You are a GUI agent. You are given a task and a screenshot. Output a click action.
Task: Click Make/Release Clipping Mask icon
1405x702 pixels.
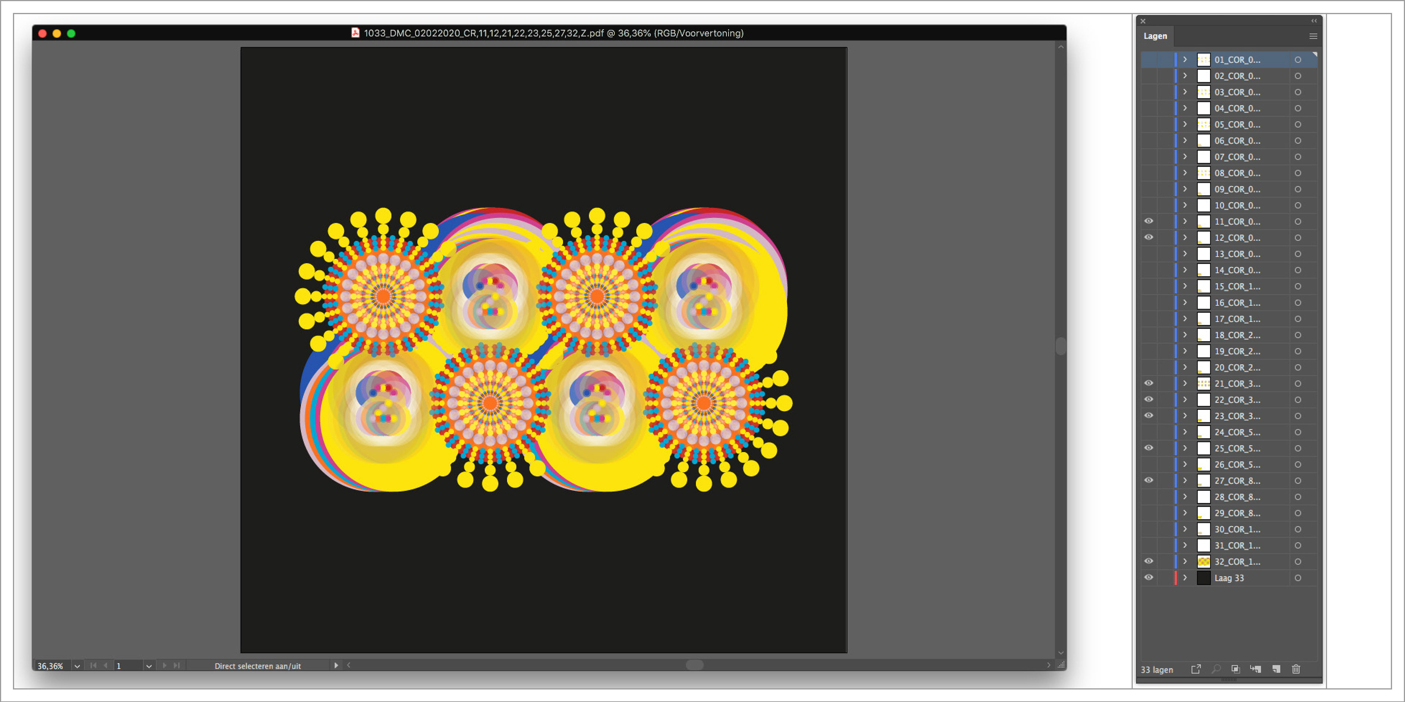coord(1235,669)
